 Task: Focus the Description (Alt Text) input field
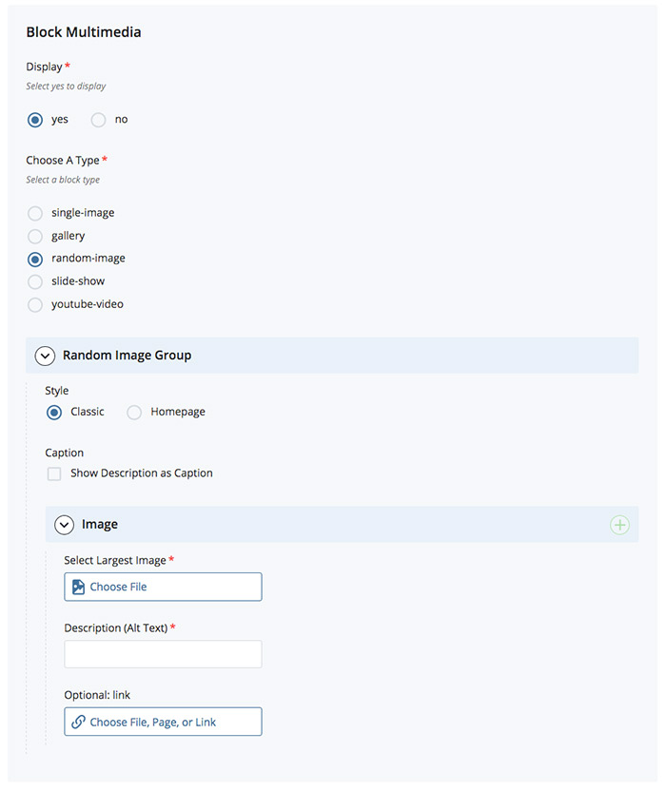point(163,654)
